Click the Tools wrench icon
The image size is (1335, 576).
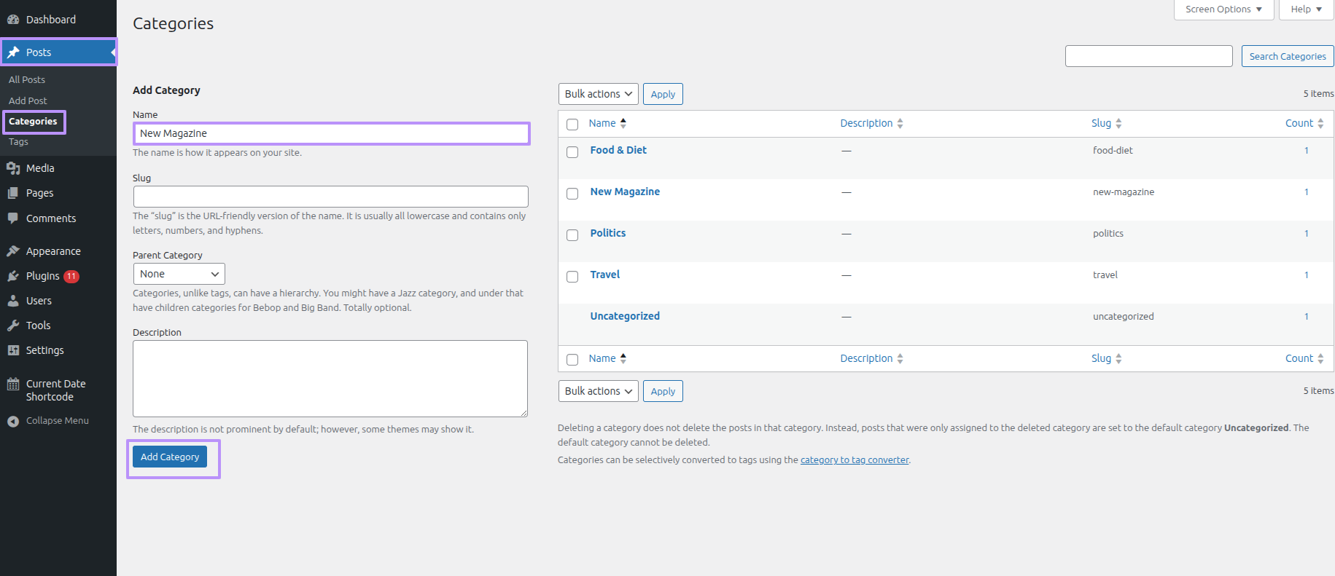point(13,326)
